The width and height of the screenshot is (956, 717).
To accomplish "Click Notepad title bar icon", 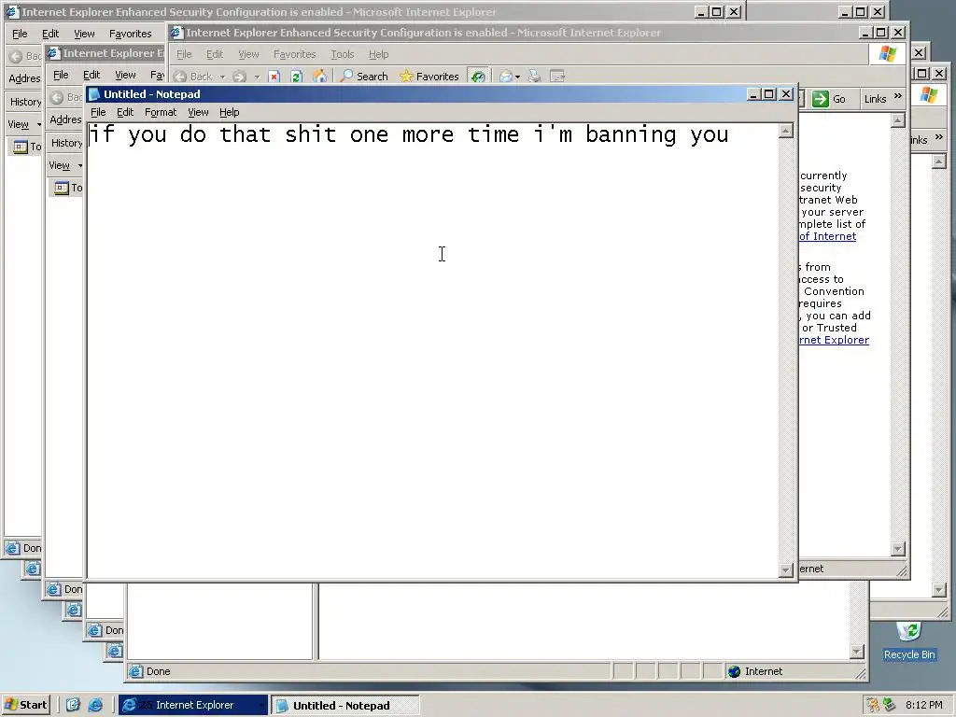I will (94, 94).
